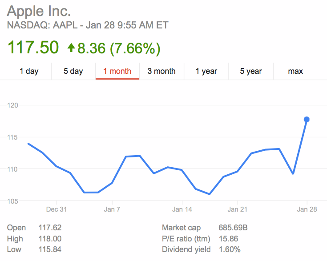Click the green up arrow icon
Viewport: 327px width, 261px height.
point(71,48)
